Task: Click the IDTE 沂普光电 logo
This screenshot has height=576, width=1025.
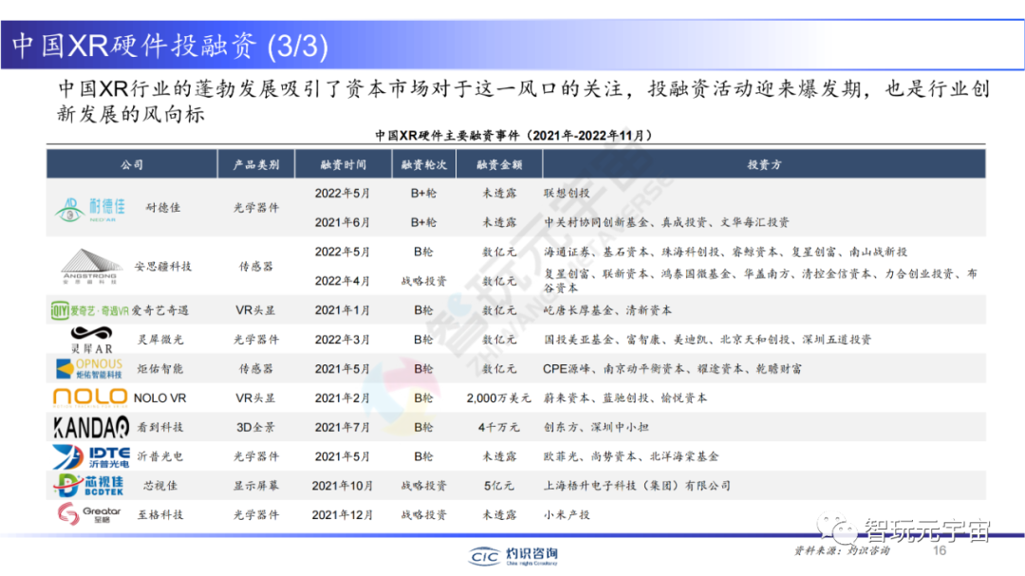Action: coord(91,457)
